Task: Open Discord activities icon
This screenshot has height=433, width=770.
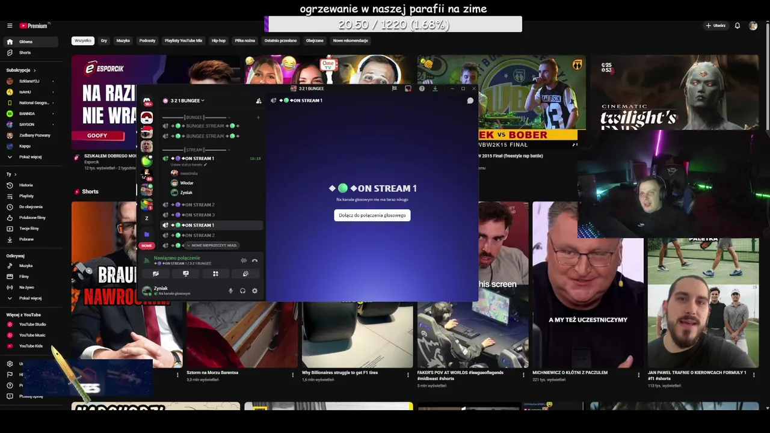Action: pos(215,274)
